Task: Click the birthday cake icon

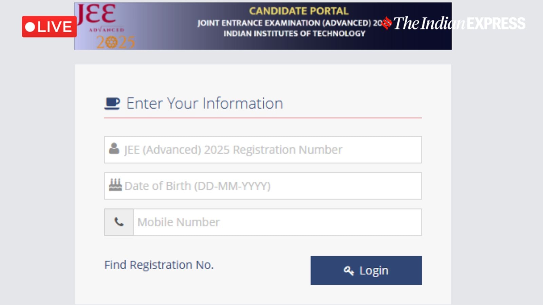Action: [115, 185]
